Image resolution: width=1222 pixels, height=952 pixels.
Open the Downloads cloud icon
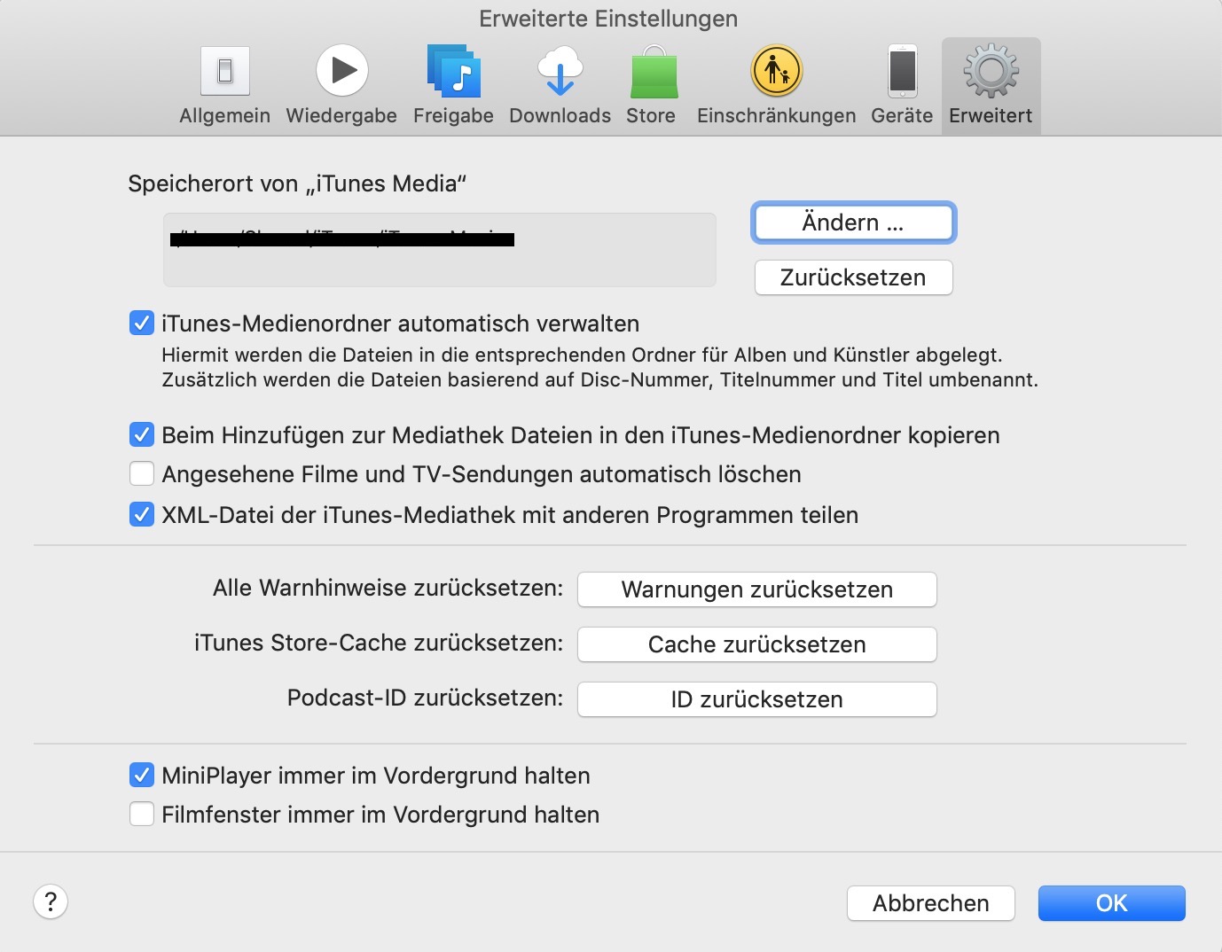point(560,71)
